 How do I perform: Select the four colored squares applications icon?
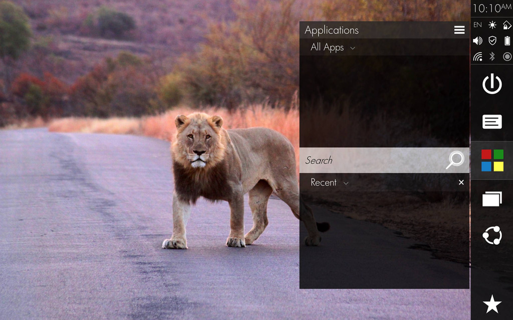(492, 160)
